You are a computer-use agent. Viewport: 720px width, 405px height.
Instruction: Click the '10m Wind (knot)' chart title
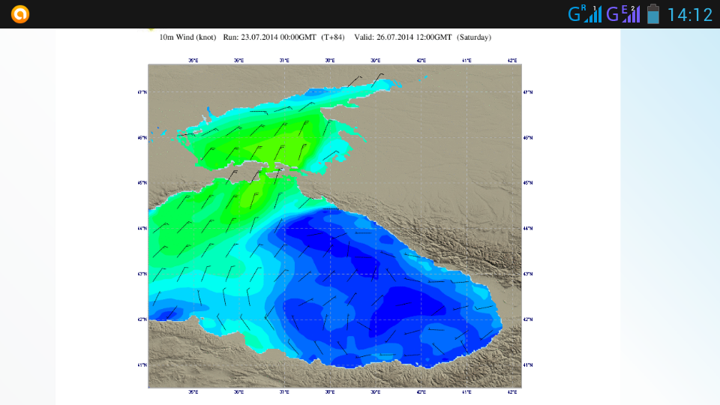click(x=187, y=37)
